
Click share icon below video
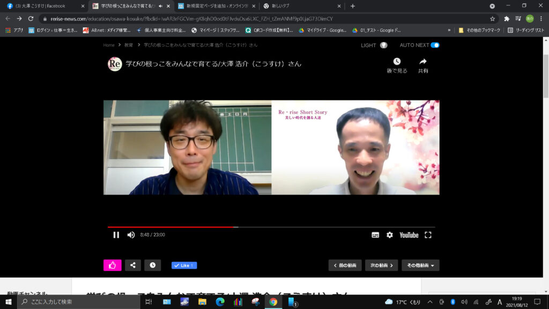tap(133, 265)
